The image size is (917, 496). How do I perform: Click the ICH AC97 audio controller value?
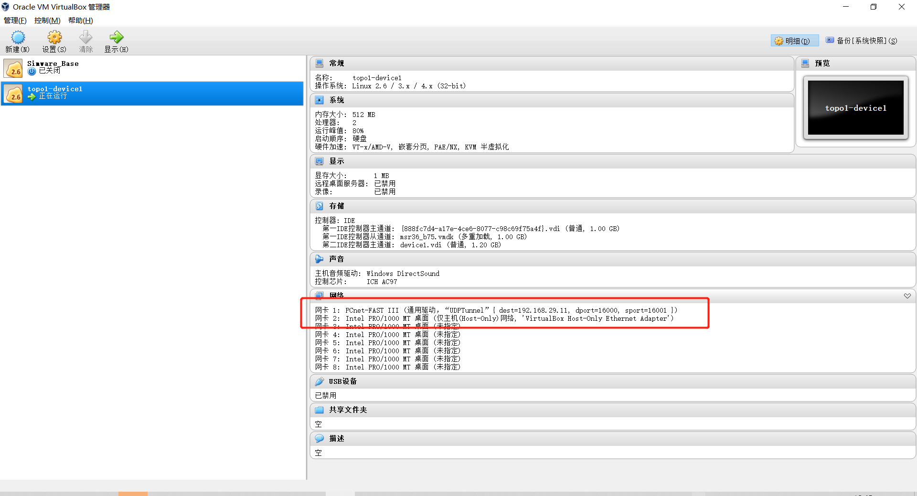[x=382, y=282]
